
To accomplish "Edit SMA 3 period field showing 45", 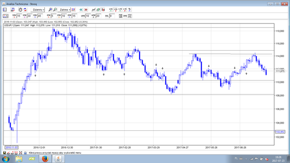I will [x=40, y=16].
